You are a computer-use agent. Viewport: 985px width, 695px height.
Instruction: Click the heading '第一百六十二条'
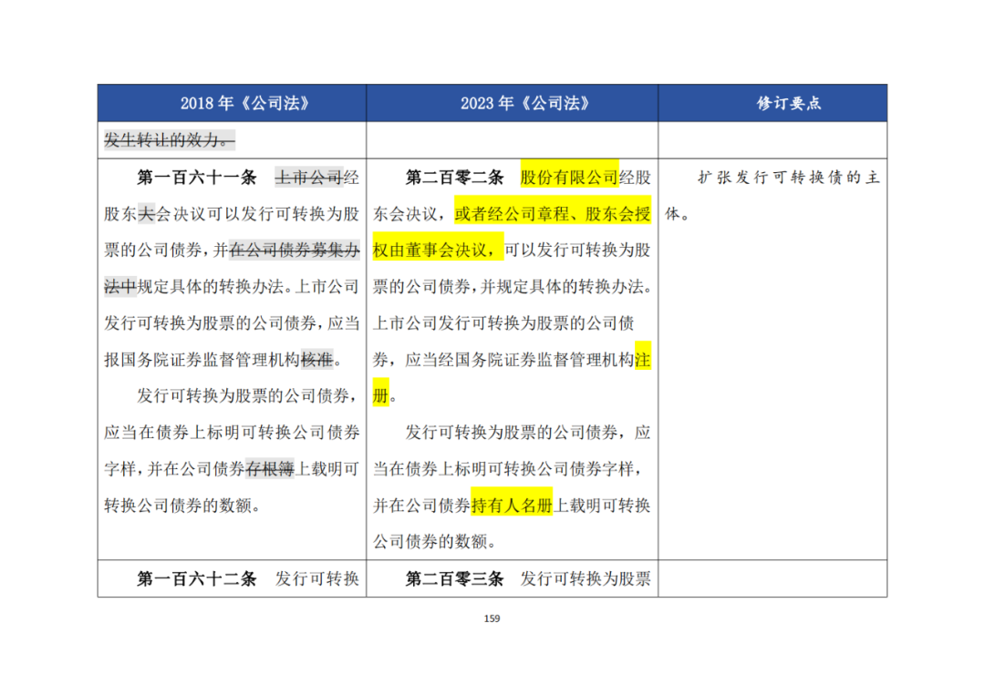pos(197,579)
